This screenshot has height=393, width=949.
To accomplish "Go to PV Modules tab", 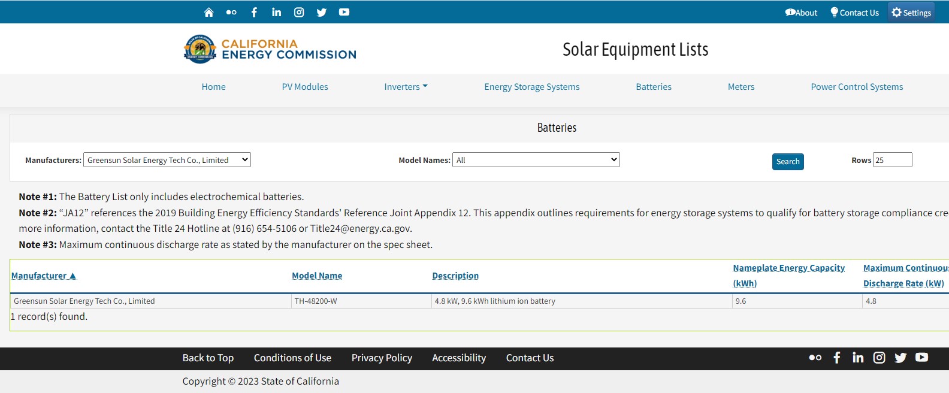I will [x=305, y=87].
